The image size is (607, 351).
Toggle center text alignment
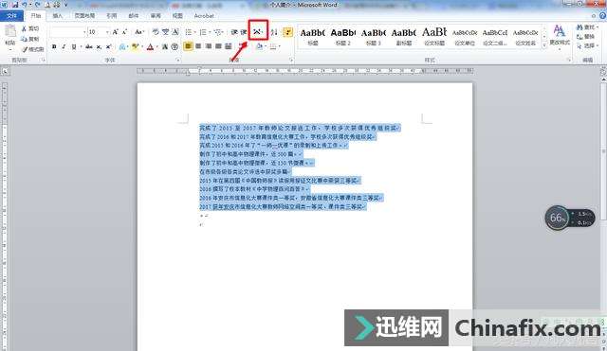click(x=198, y=46)
